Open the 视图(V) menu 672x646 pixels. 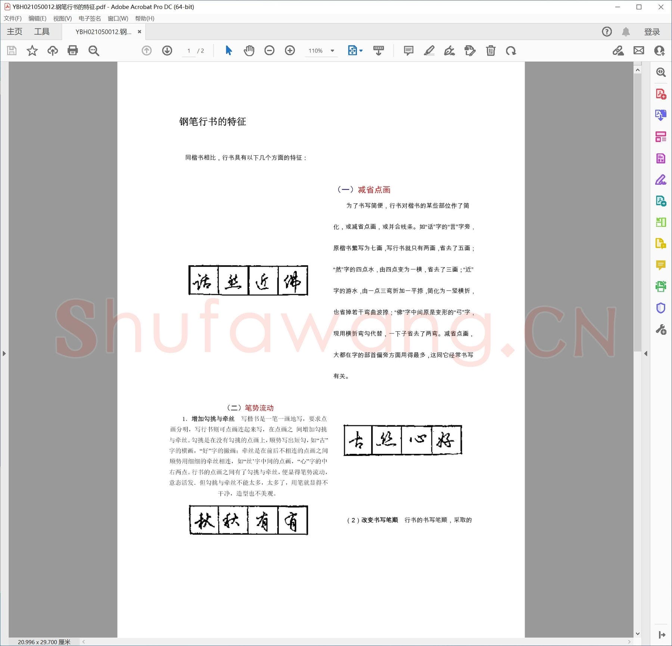pos(62,18)
